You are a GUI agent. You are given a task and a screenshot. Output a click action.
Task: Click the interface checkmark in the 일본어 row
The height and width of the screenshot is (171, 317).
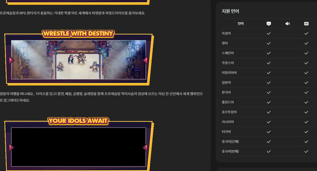tap(269, 82)
